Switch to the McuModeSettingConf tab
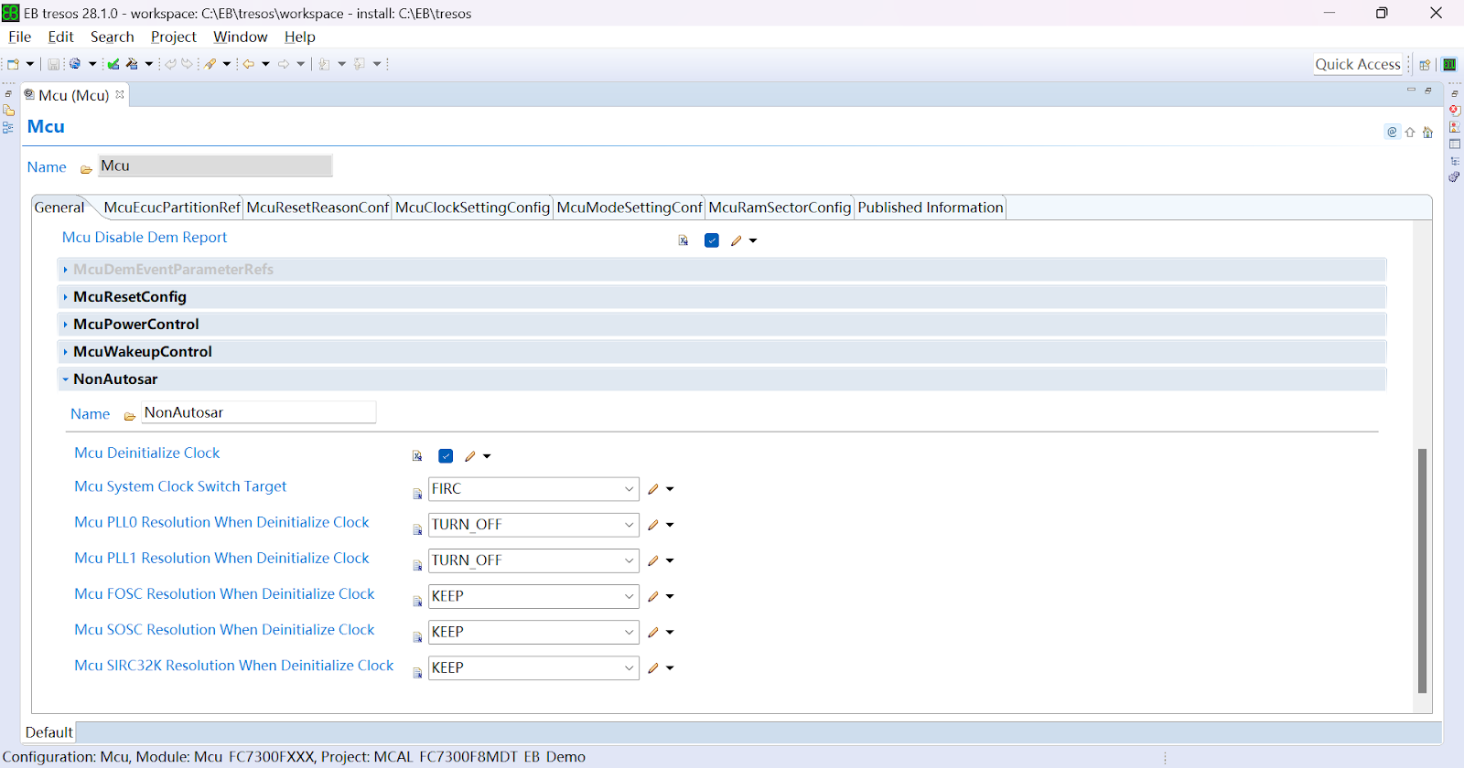Viewport: 1464px width, 768px height. (630, 208)
